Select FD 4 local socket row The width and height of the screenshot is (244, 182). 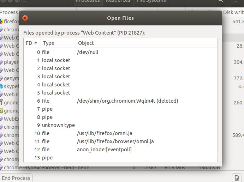click(x=120, y=85)
